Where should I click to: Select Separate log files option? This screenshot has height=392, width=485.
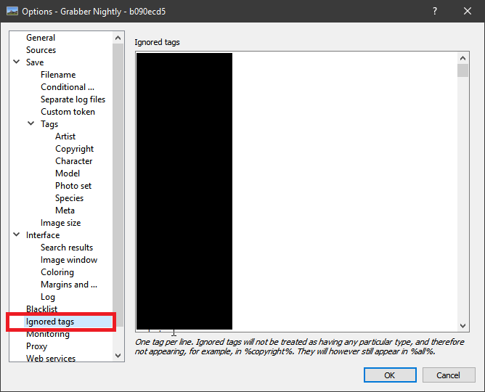[x=73, y=99]
